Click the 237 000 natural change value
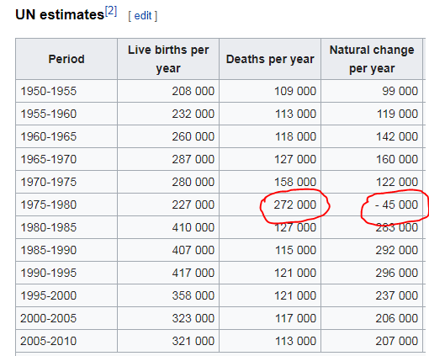The height and width of the screenshot is (356, 429). pos(397,295)
